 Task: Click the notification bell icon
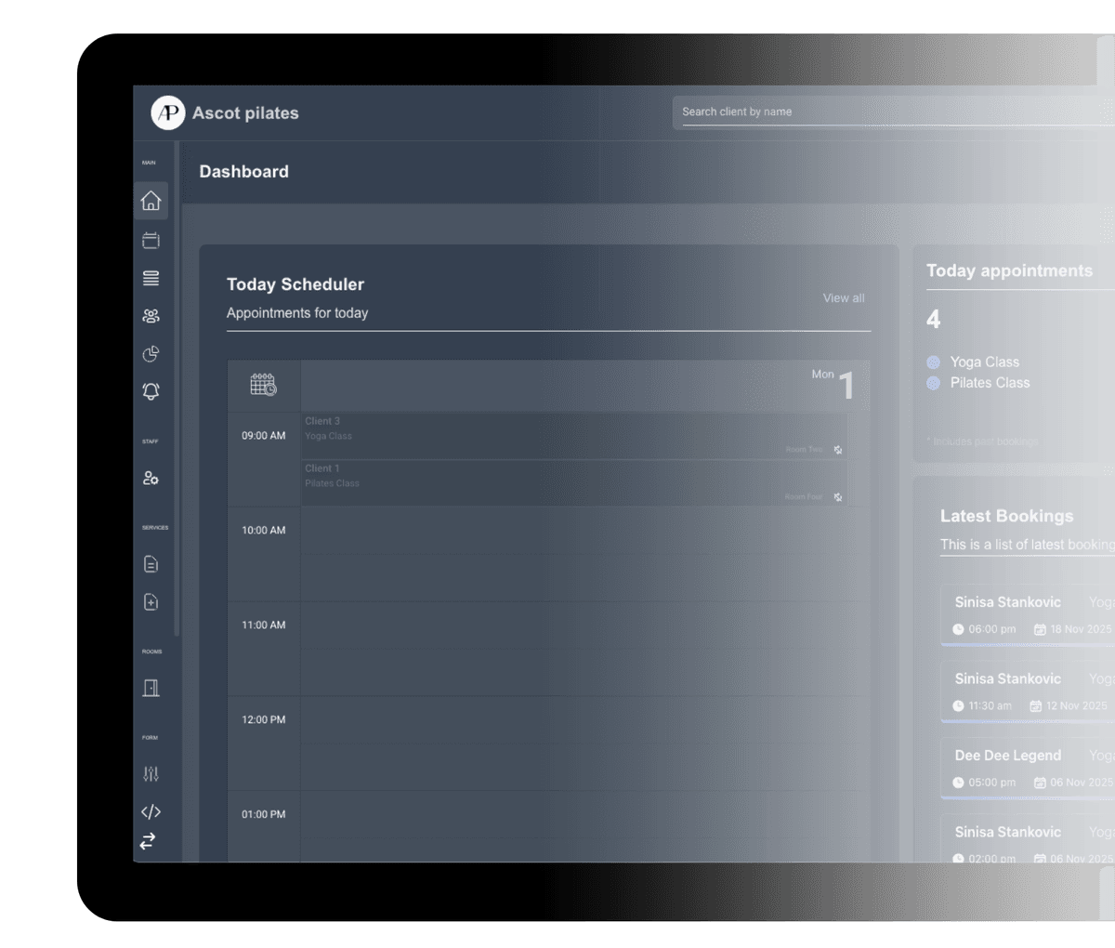click(x=151, y=391)
